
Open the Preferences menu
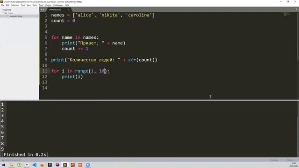coord(58,5)
